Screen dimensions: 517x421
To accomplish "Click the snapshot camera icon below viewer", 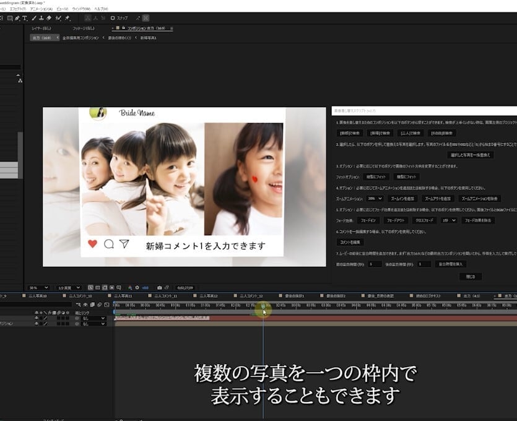I will coord(160,287).
